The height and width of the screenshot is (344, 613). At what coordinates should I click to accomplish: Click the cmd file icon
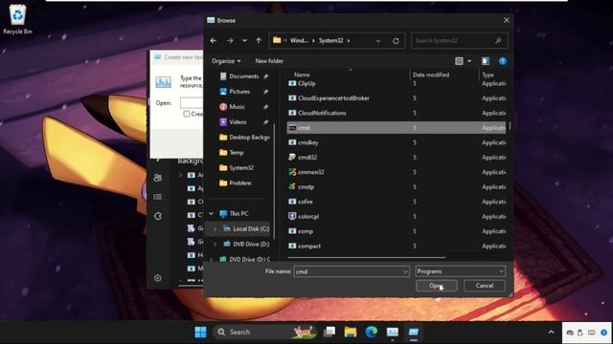292,128
